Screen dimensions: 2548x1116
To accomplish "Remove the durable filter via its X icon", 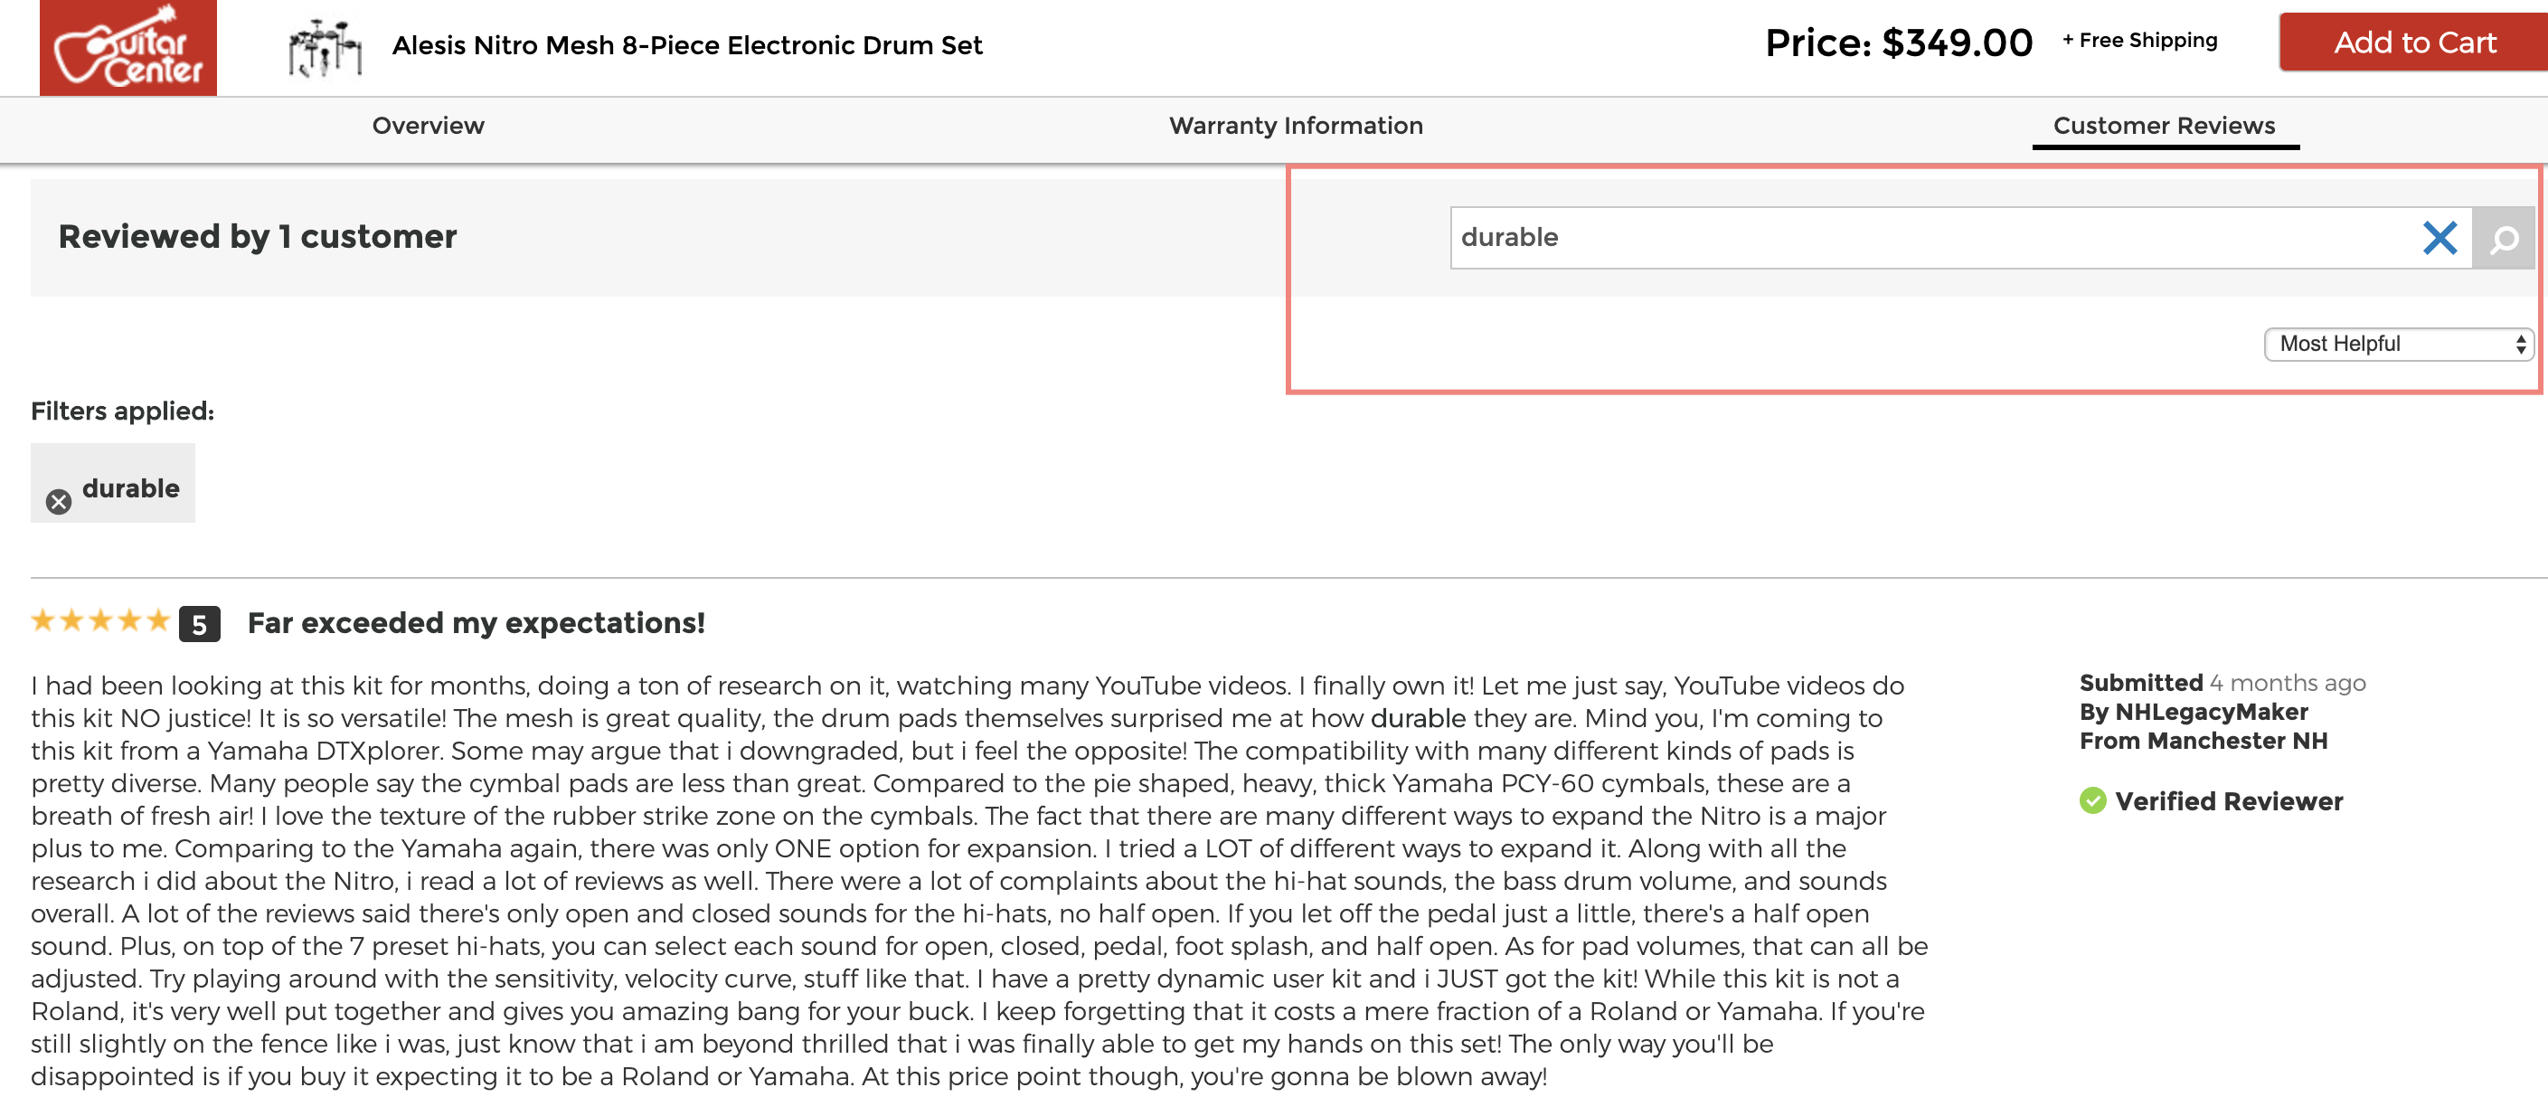I will [60, 502].
